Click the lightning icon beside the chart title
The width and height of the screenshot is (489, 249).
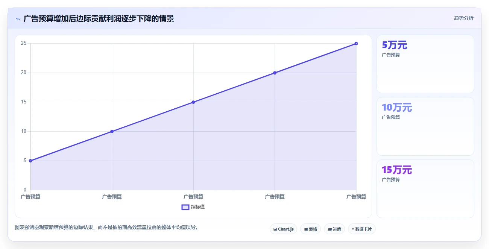18,19
